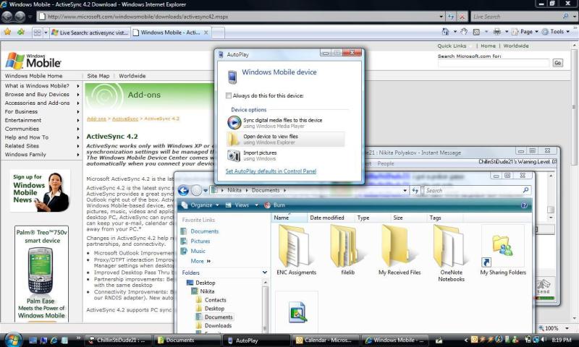The width and height of the screenshot is (579, 347).
Task: Expand Browse and Buy Devices menu
Action: [42, 95]
